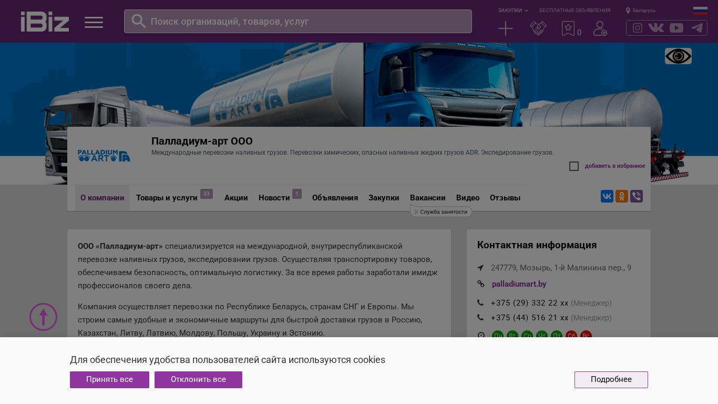The image size is (718, 404).
Task: Click the location pin icon near Беларусь
Action: pos(628,11)
